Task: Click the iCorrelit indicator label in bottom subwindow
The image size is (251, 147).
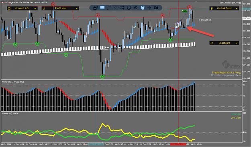Action: click(10, 114)
